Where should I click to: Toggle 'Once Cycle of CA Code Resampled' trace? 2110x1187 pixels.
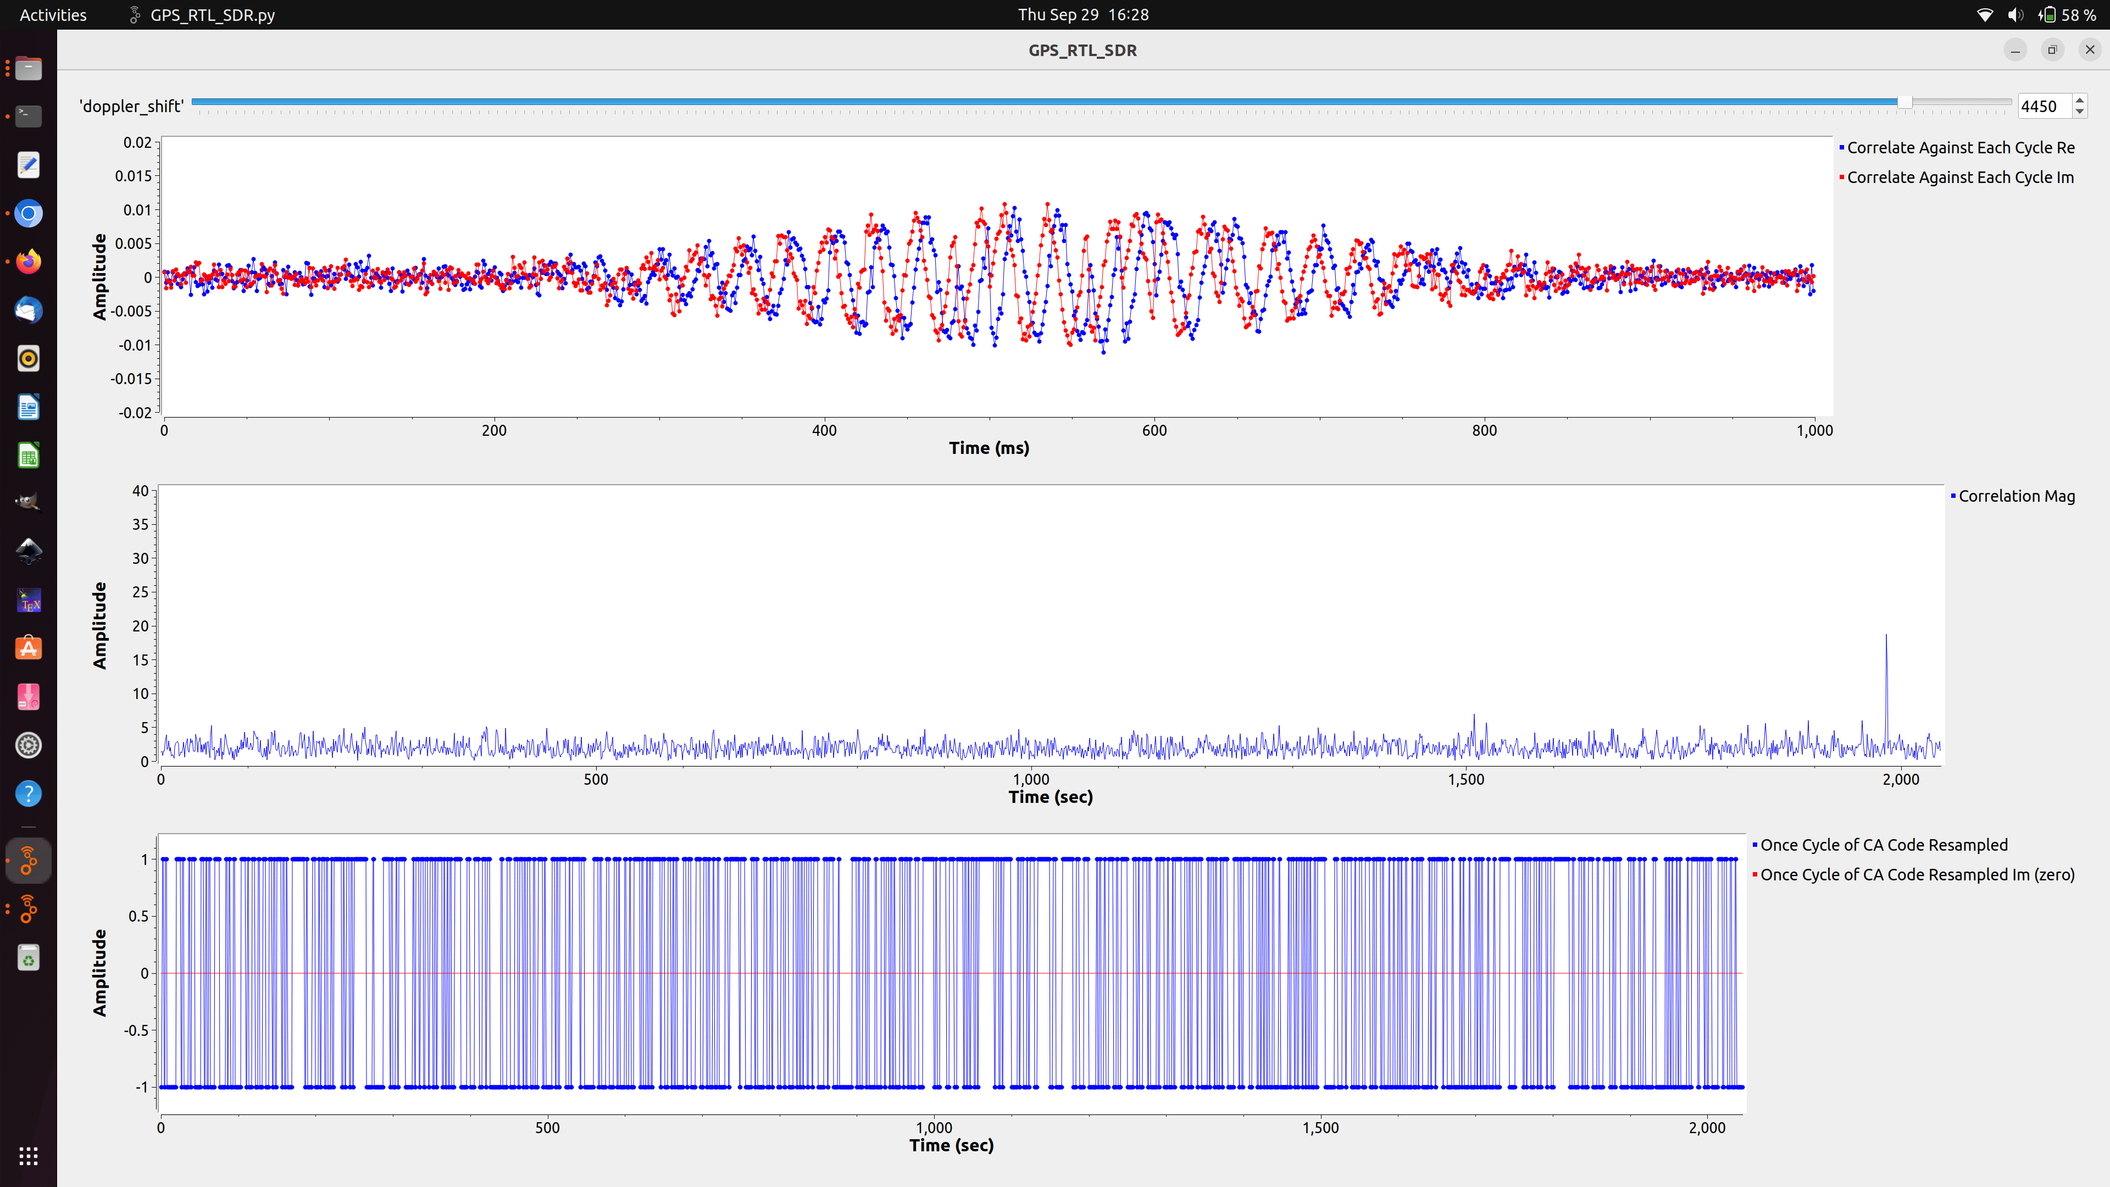point(1883,845)
